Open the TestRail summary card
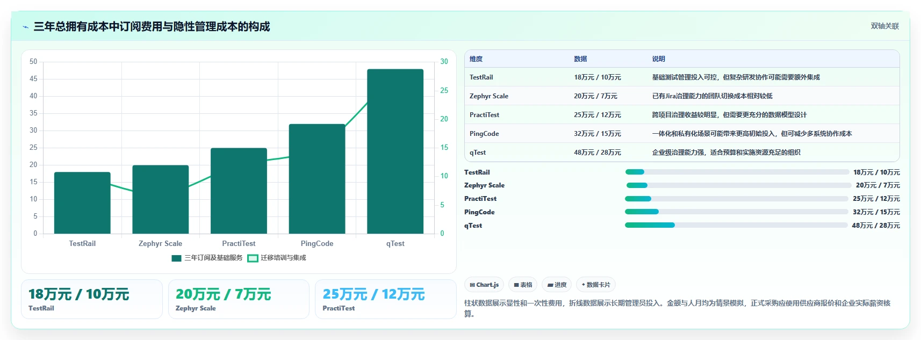921x340 pixels. point(92,299)
